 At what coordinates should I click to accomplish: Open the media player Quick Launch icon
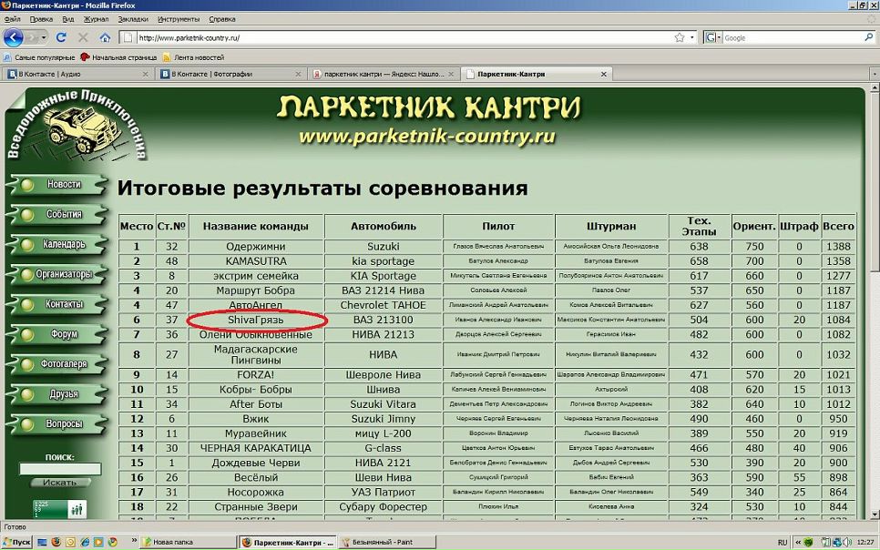tap(98, 542)
